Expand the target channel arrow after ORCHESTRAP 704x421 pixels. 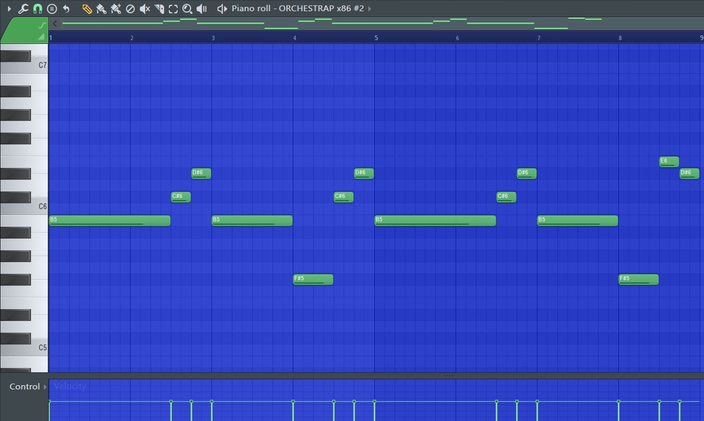pyautogui.click(x=369, y=9)
